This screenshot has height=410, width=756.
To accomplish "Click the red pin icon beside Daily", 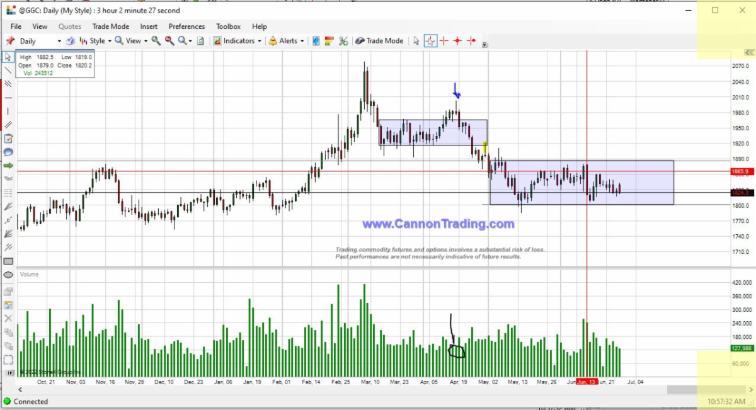I will coord(10,41).
